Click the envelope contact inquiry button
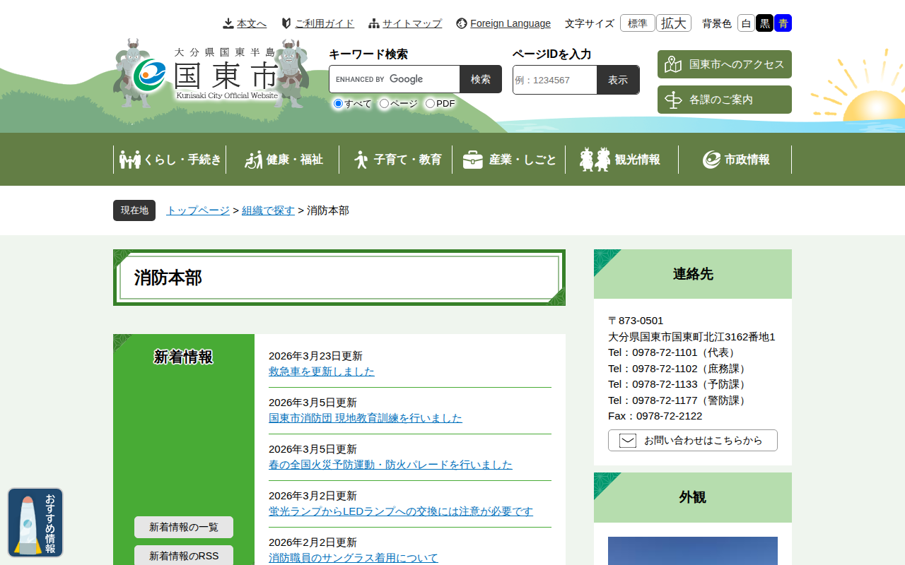The height and width of the screenshot is (565, 905). coord(692,441)
